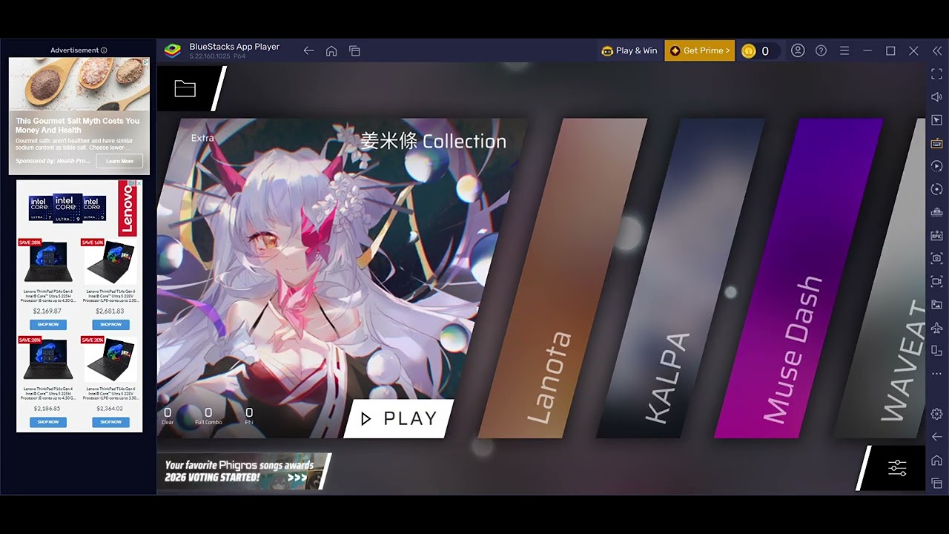Go to the BlueStacks home screen from title bar
The height and width of the screenshot is (534, 949).
coord(331,50)
